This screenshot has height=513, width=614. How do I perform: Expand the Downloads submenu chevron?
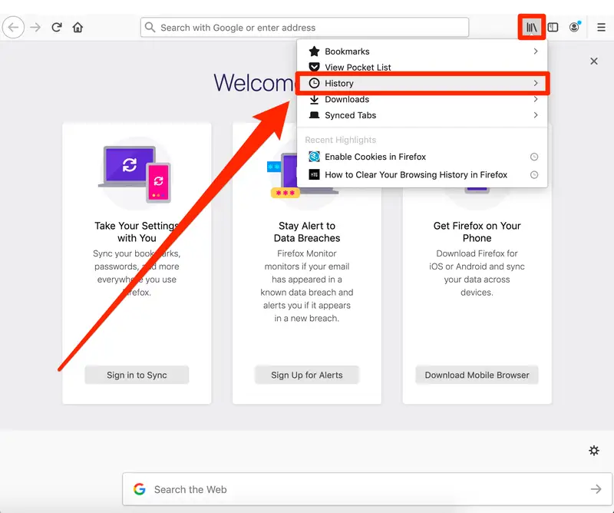536,99
